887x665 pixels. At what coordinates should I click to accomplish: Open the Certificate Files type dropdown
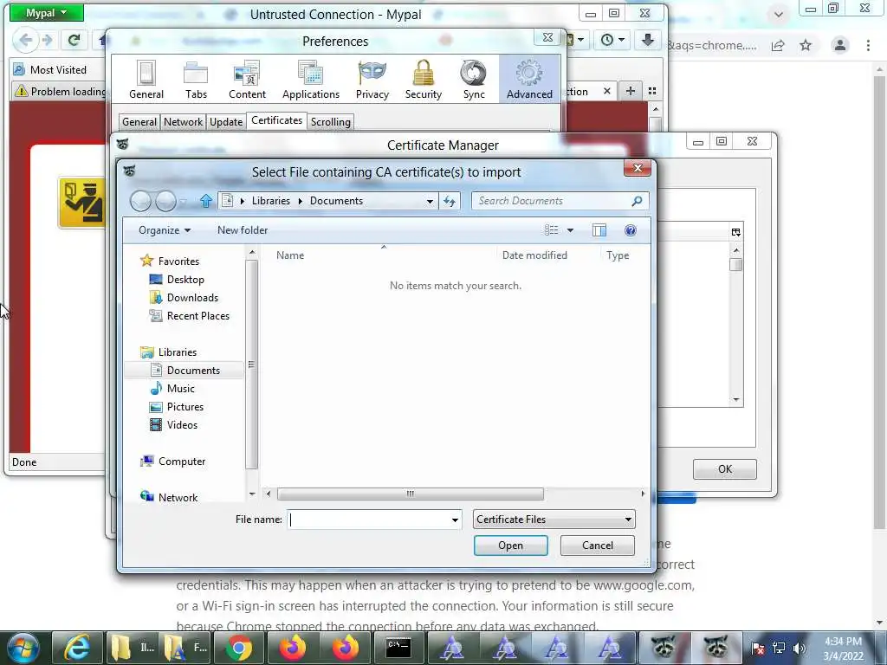pyautogui.click(x=554, y=520)
